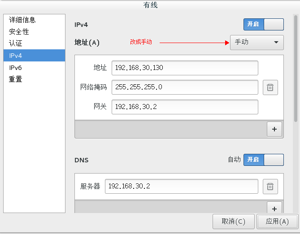300x235 pixels.
Task: Click the vertical scrollbar on the right
Action: pyautogui.click(x=296, y=69)
